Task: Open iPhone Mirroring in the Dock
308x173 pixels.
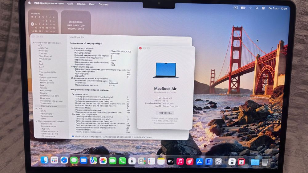Action: (x=209, y=162)
